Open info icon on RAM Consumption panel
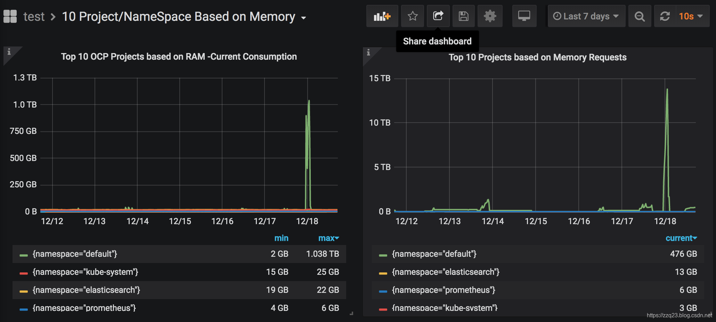 coord(9,52)
